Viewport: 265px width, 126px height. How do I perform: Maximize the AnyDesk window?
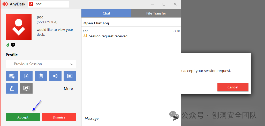coord(164,4)
